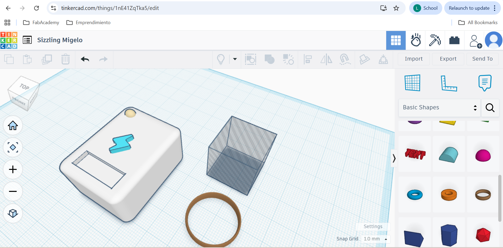Open the Bricks mode icon

pyautogui.click(x=454, y=40)
